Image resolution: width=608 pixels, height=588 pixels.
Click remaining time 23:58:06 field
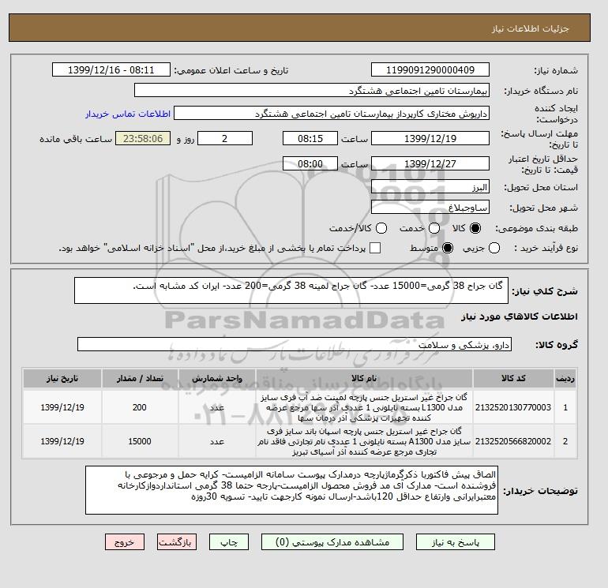tap(143, 138)
